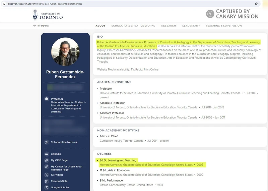
Task: Click the link icon beside Center for Urban Youth
Action: point(47,166)
